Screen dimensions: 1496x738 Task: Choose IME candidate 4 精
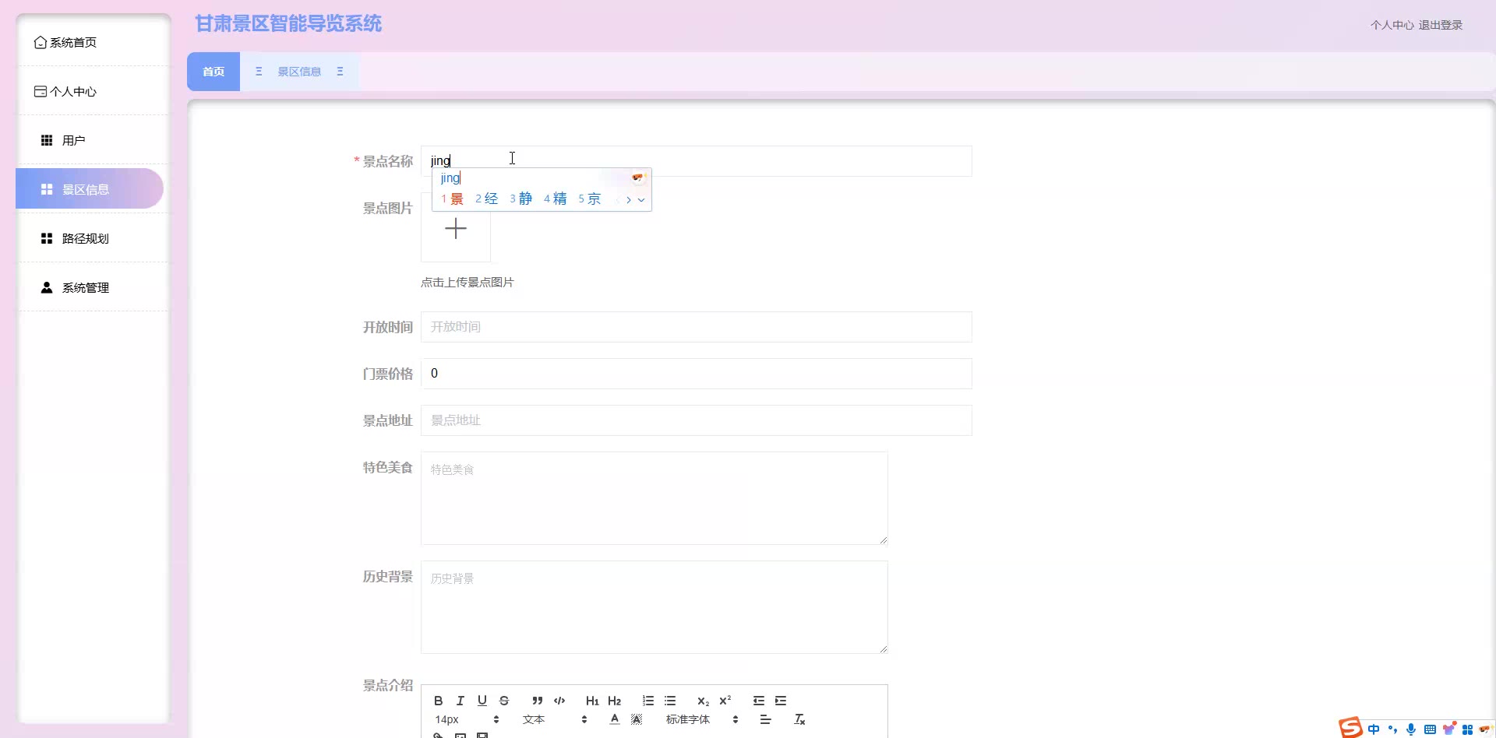click(555, 199)
